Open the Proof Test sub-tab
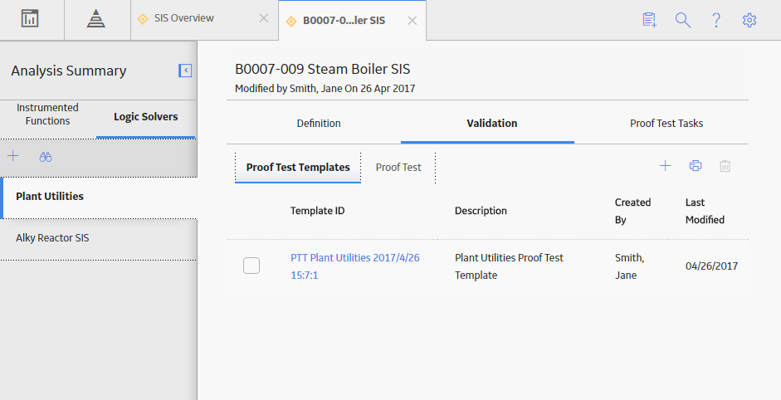The width and height of the screenshot is (781, 400). click(398, 168)
